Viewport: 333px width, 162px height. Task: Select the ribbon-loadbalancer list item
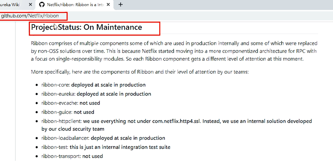(x=103, y=138)
